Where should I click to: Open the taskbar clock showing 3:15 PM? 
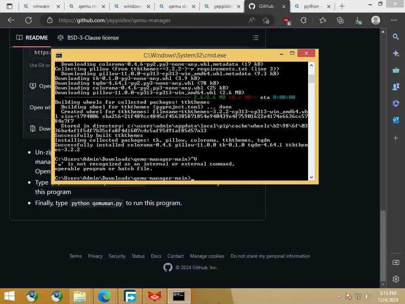pyautogui.click(x=388, y=296)
